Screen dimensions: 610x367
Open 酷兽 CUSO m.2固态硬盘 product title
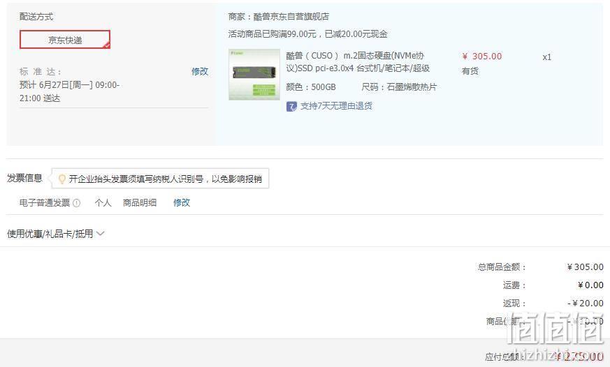tap(358, 62)
